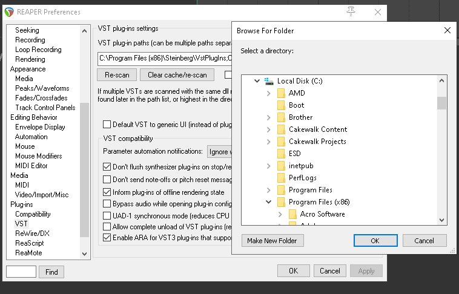The image size is (459, 294).
Task: Open the Mouse Modifiers preferences page
Action: 38,156
